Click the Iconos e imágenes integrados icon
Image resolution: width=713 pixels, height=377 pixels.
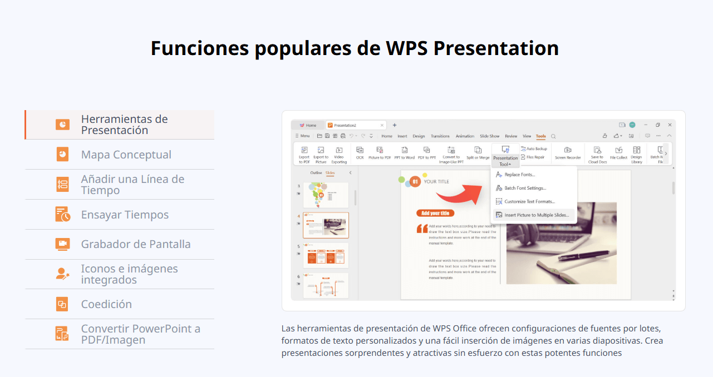[62, 274]
